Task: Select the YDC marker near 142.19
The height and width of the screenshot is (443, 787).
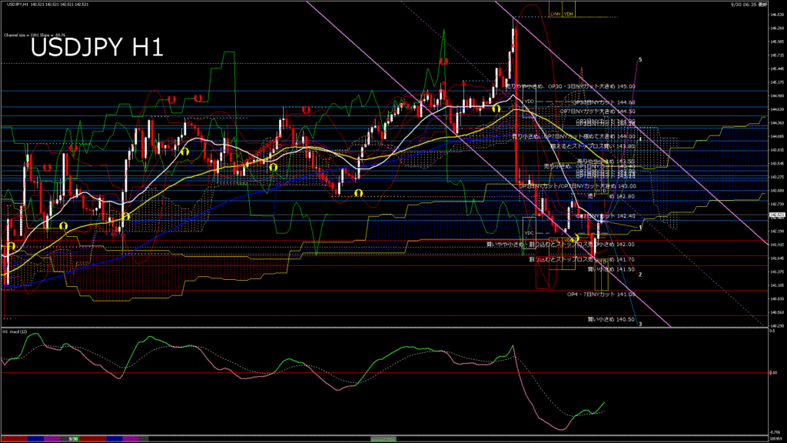Action: tap(529, 232)
